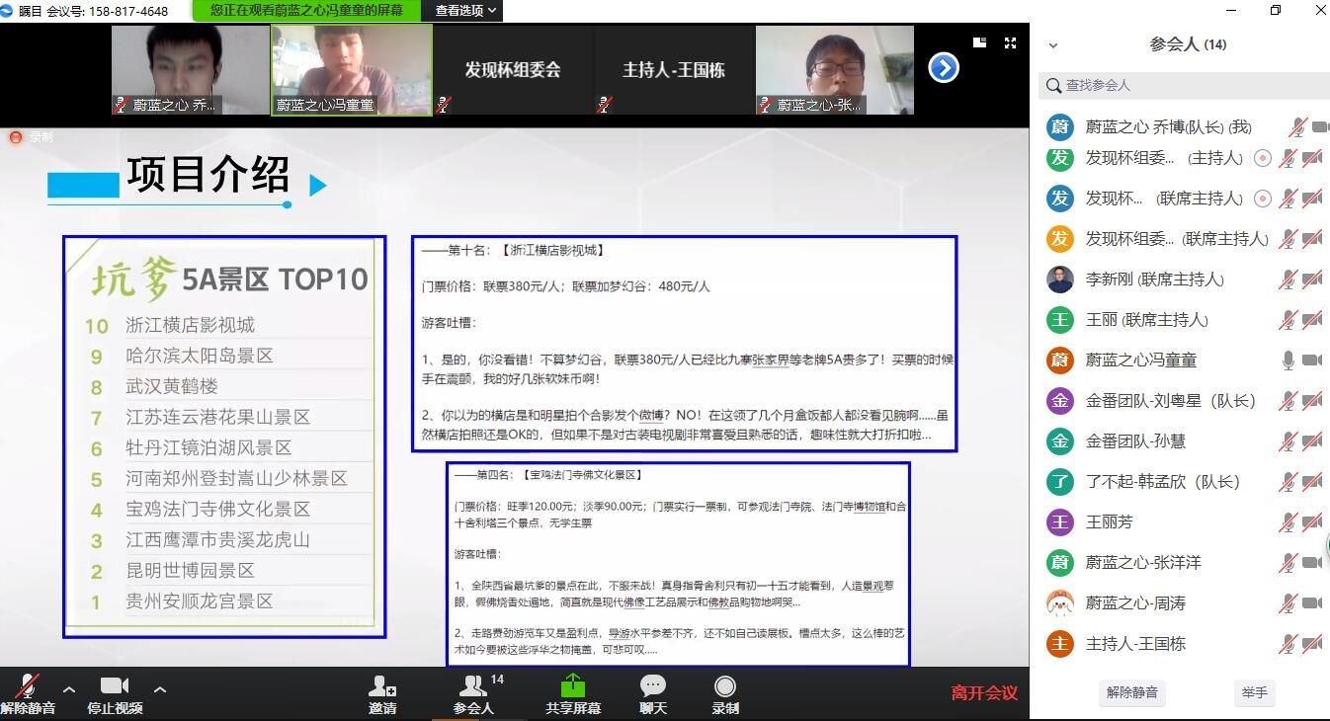
Task: Toggle camera for 李新刚 (联席主持人)
Action: (x=1312, y=280)
